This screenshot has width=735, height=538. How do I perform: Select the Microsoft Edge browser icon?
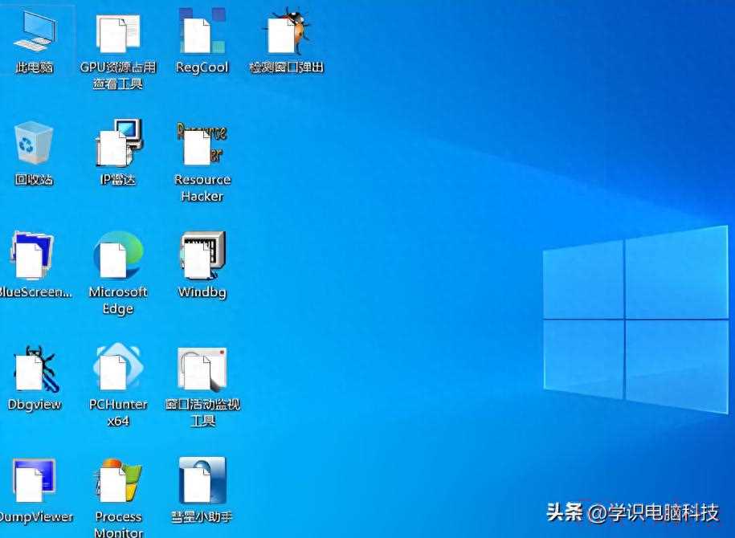[118, 257]
